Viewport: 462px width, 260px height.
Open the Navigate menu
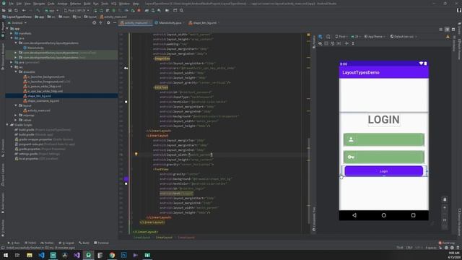point(39,4)
